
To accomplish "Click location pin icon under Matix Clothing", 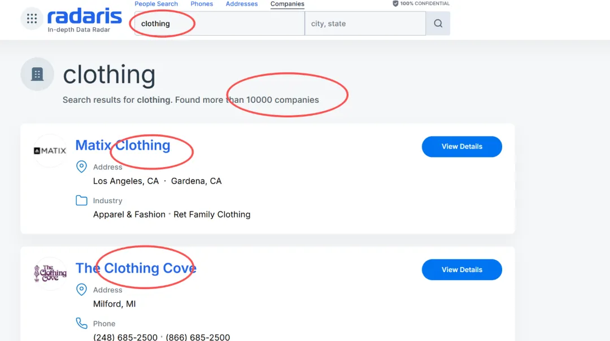I will coord(81,167).
